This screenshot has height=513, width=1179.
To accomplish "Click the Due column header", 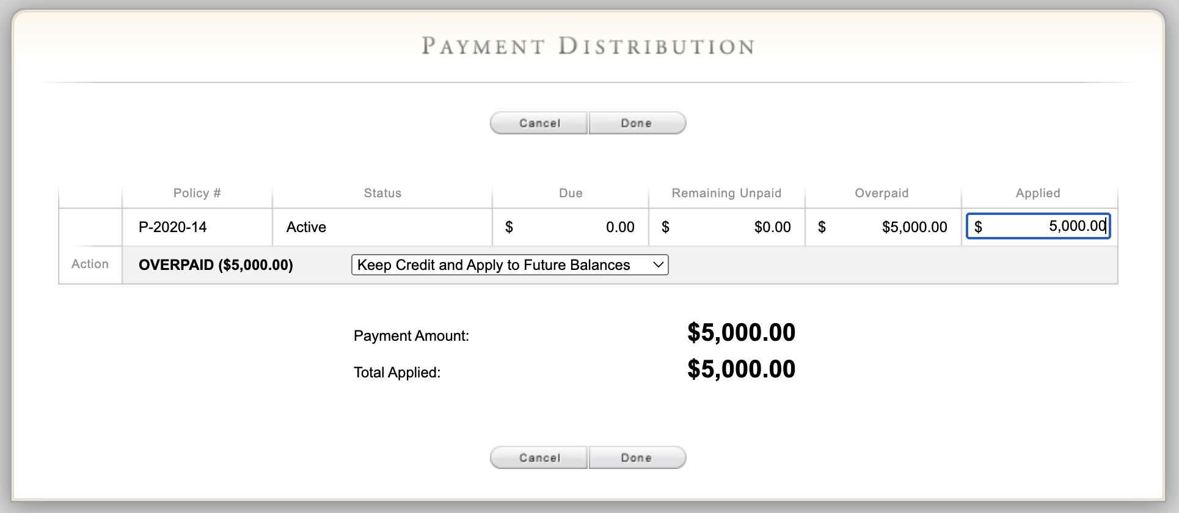I will point(571,193).
